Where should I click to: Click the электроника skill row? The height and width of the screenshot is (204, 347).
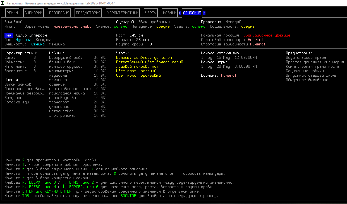pyautogui.click(x=78, y=116)
